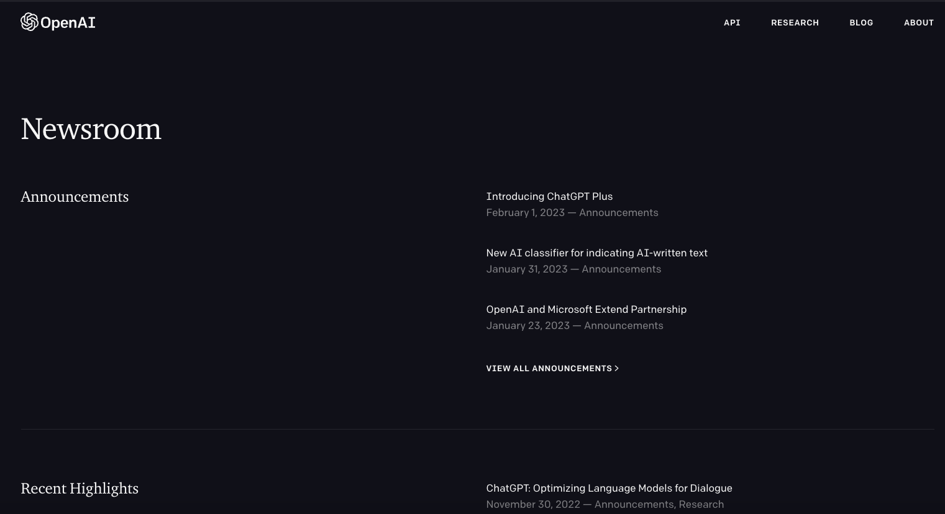This screenshot has height=514, width=945.
Task: Click the Newsroom page heading
Action: pos(91,129)
